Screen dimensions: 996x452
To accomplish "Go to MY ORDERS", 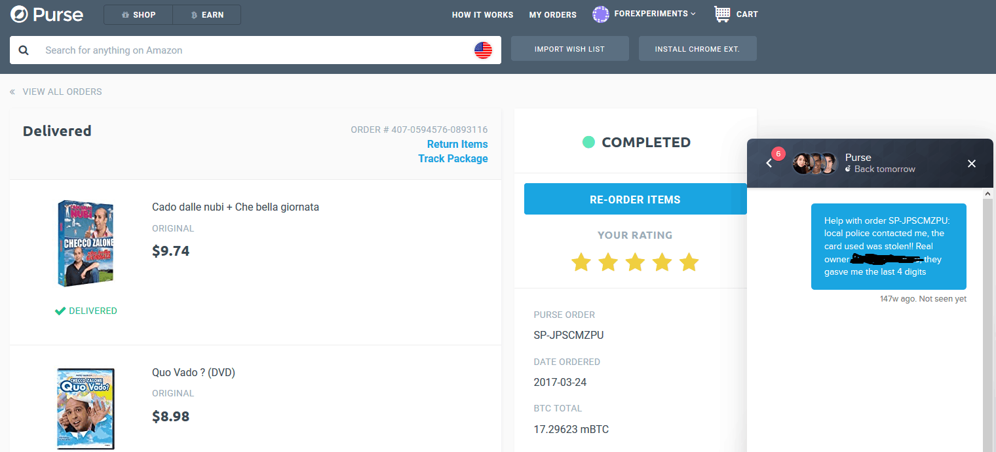I will click(553, 14).
